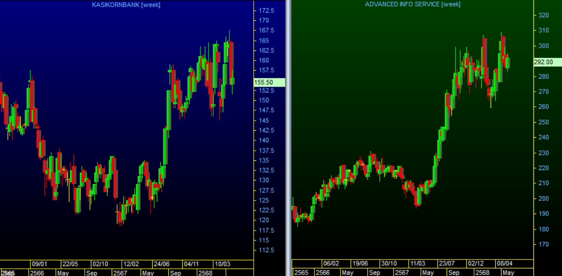The width and height of the screenshot is (562, 276).
Task: Click the 152.5 price axis label
Action: click(267, 90)
